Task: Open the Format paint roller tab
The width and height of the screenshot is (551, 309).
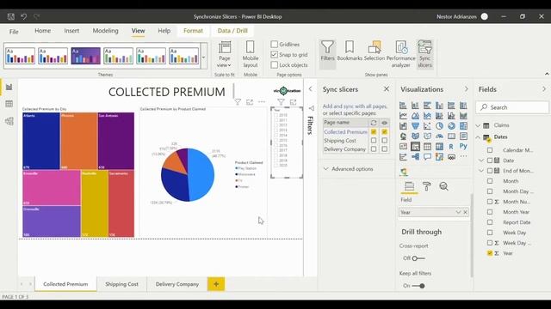Action: point(427,186)
